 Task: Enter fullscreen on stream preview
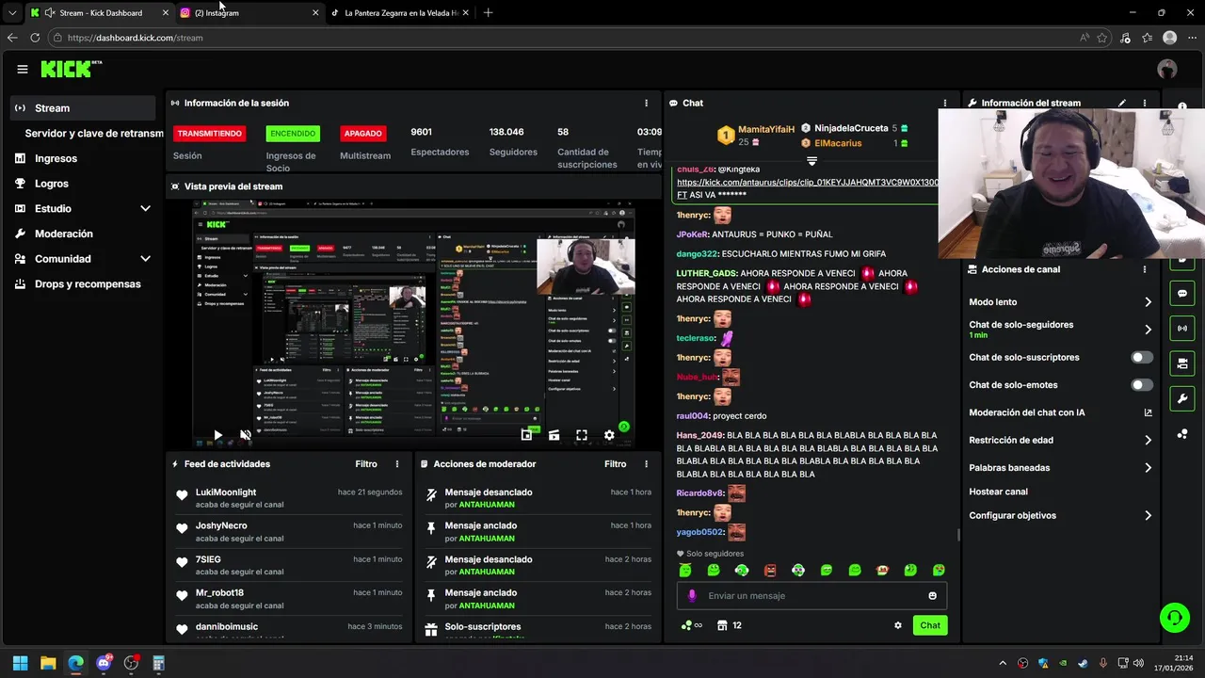click(582, 435)
